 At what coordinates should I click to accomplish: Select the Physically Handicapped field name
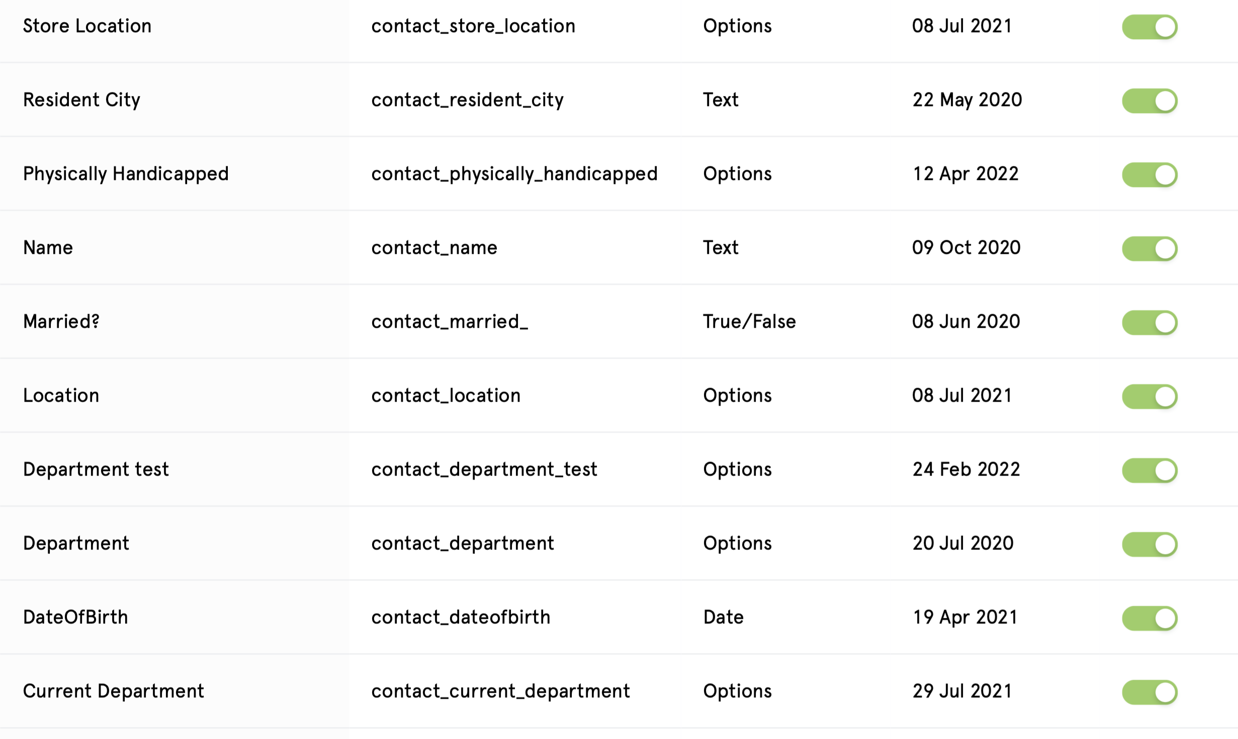pos(126,174)
